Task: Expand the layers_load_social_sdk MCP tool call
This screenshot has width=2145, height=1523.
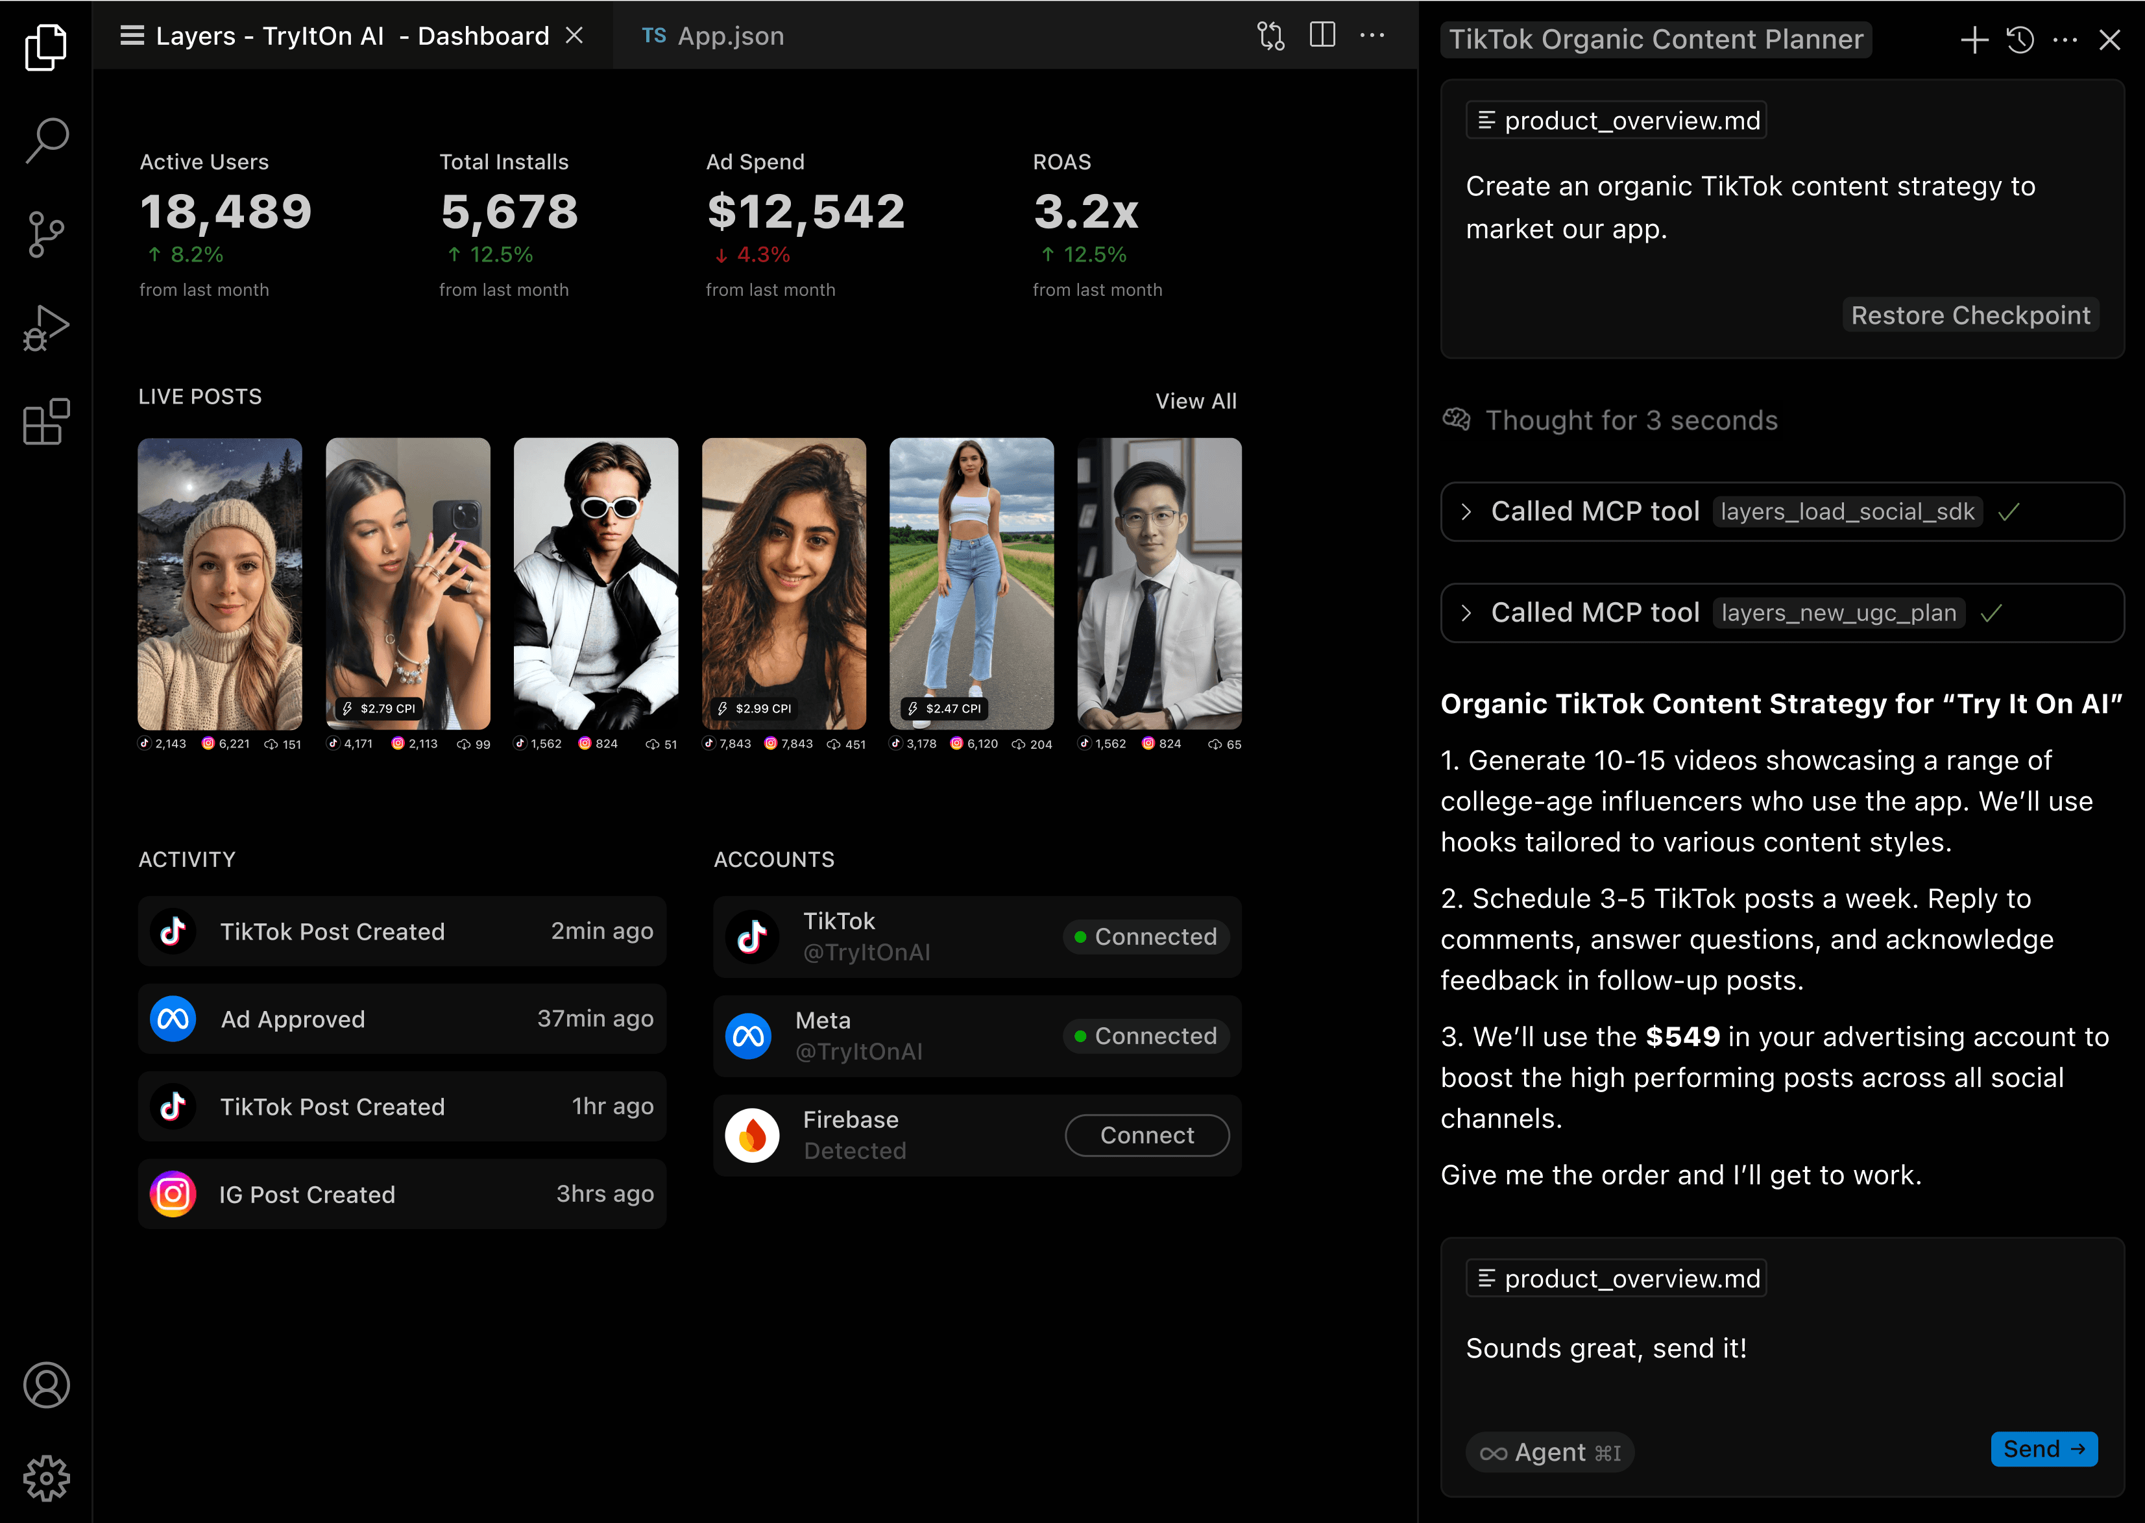Action: tap(1782, 512)
